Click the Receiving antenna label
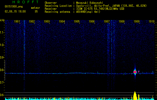 [x=57, y=12]
